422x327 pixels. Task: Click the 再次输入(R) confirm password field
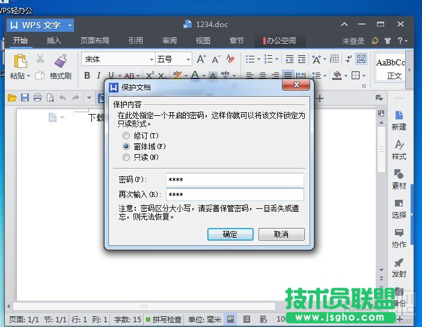(235, 194)
